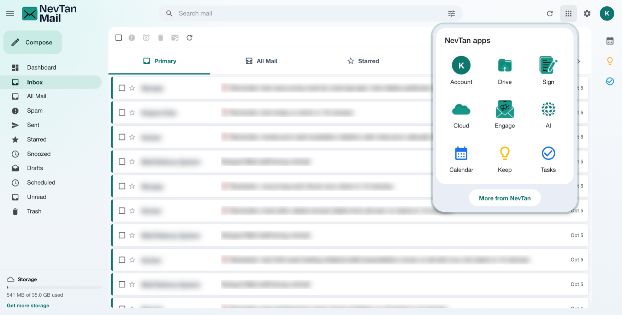Open the main menu hamburger icon
622x315 pixels.
coord(10,13)
